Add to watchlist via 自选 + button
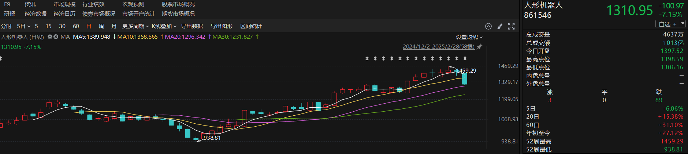Screen dimensions: 688x154 pyautogui.click(x=667, y=24)
